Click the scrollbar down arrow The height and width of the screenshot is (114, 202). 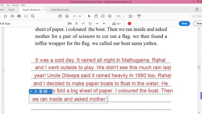(x=199, y=113)
